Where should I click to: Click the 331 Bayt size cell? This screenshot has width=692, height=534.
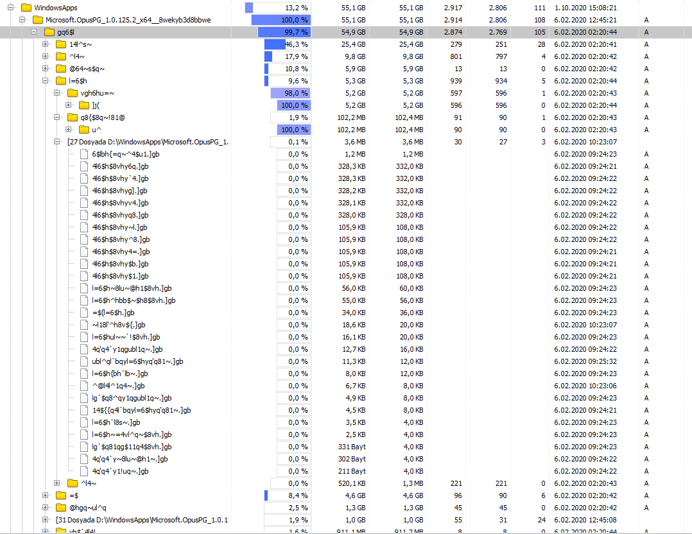(x=352, y=447)
